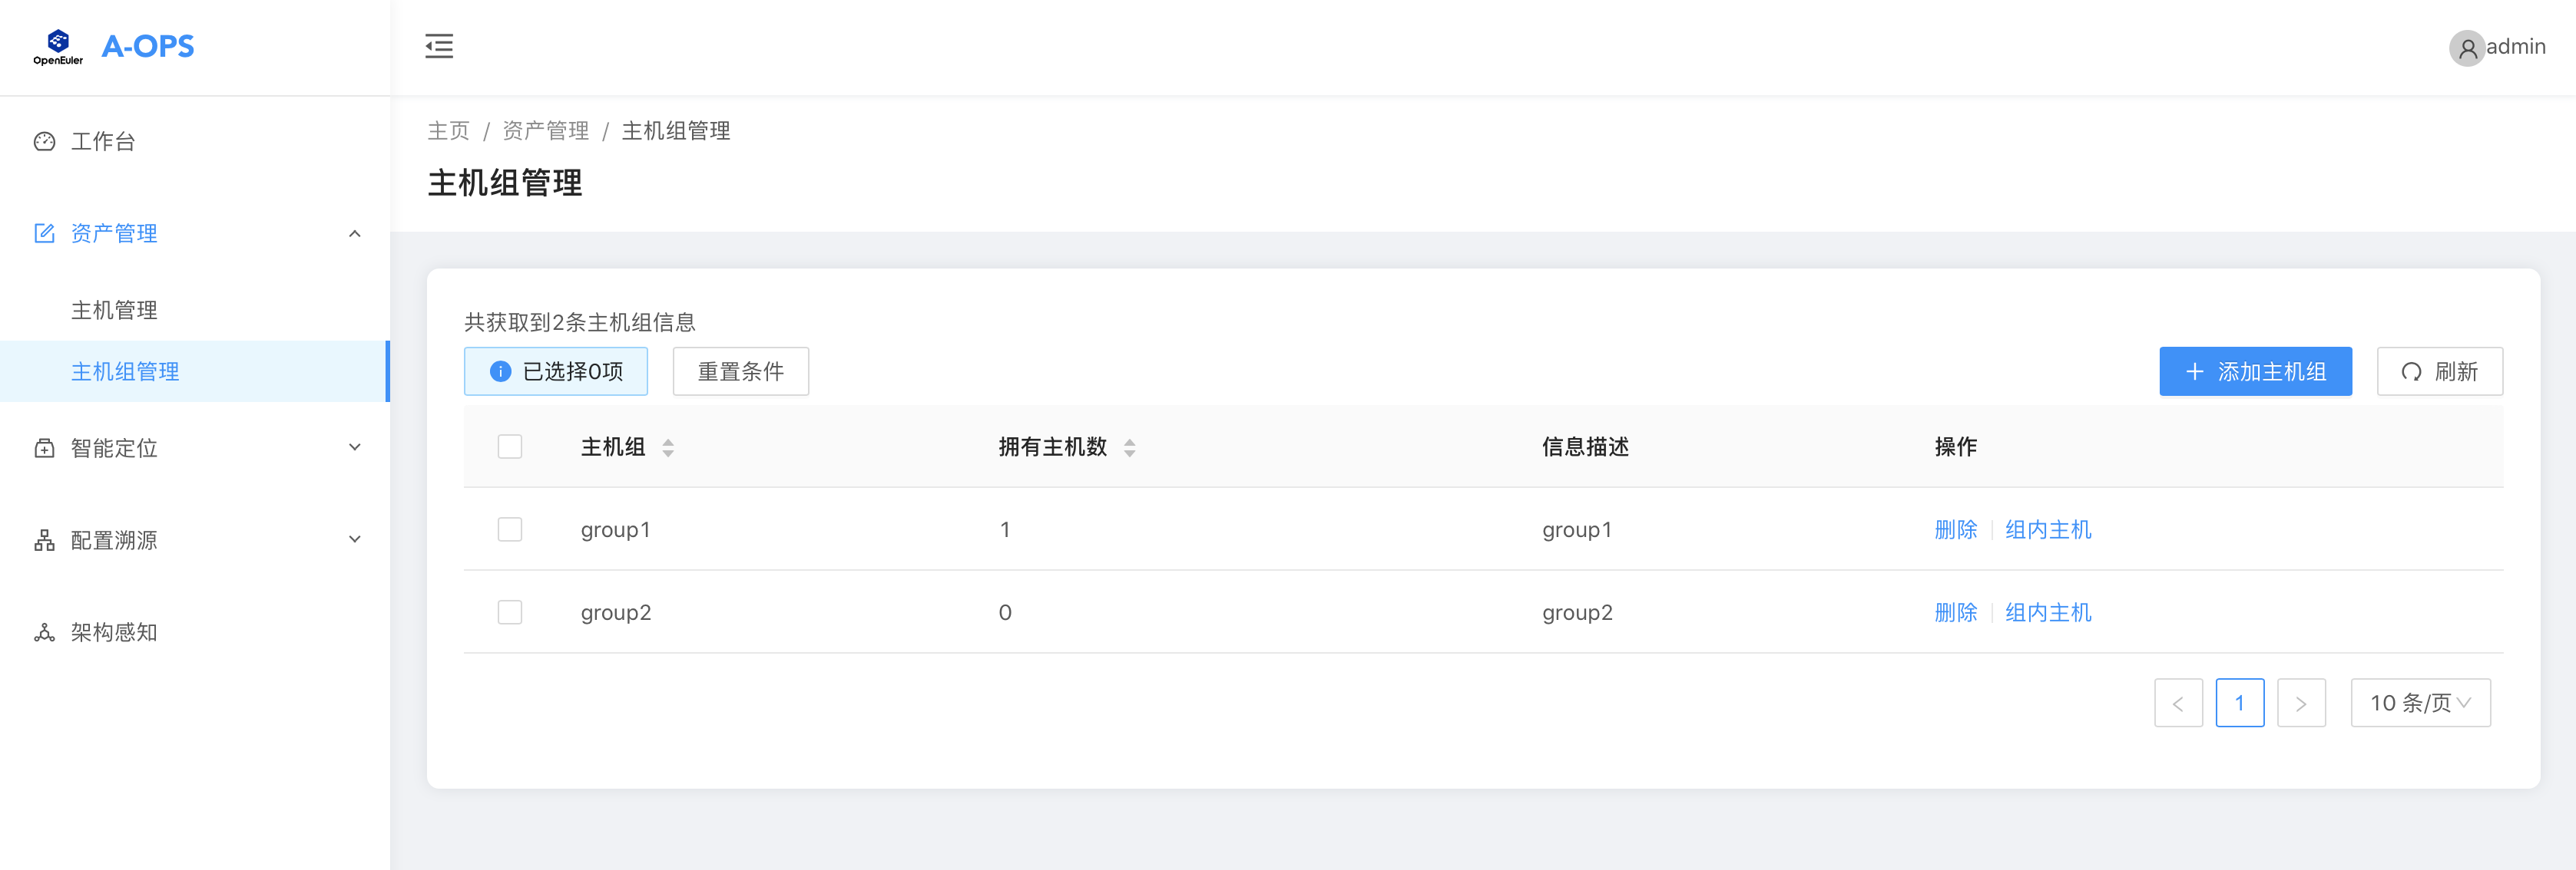This screenshot has width=2576, height=870.
Task: Go to next page arrow in pagination
Action: (2301, 704)
